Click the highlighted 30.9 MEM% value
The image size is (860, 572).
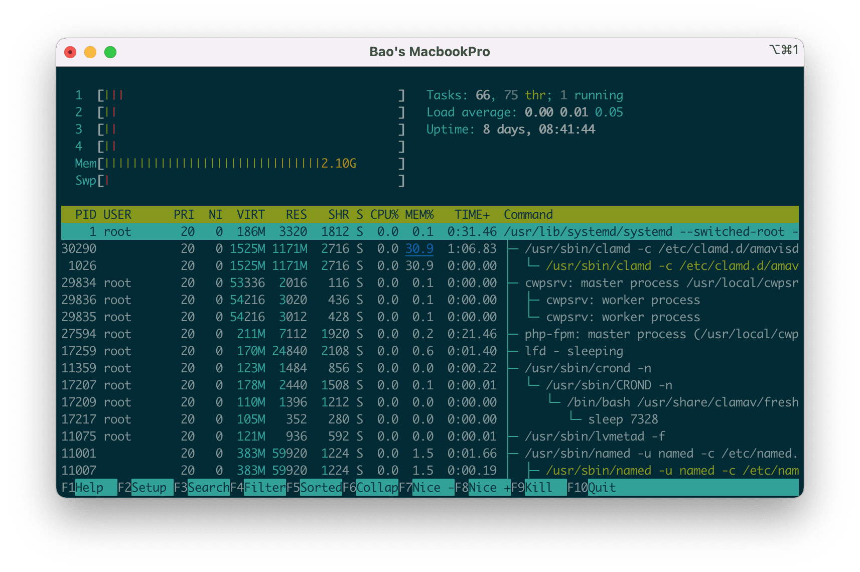pyautogui.click(x=419, y=248)
